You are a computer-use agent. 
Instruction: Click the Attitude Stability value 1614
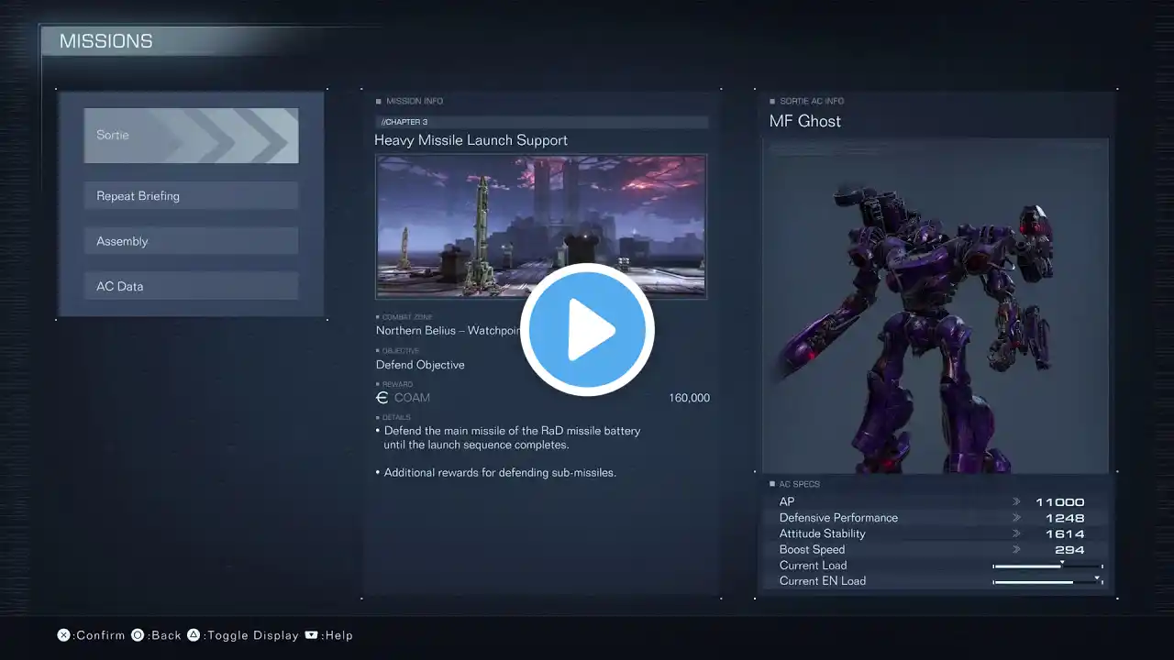1065,533
